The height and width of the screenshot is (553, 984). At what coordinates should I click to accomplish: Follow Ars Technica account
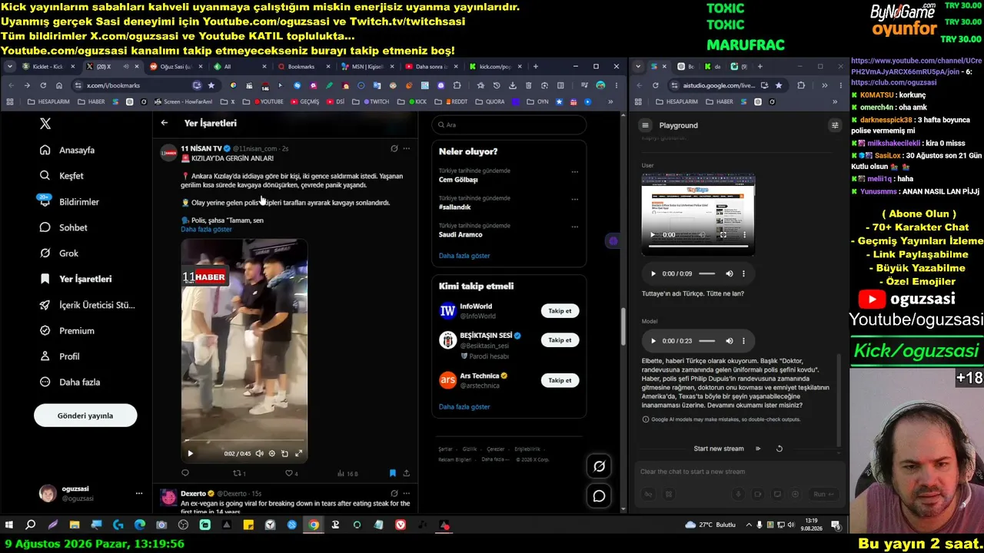click(560, 380)
